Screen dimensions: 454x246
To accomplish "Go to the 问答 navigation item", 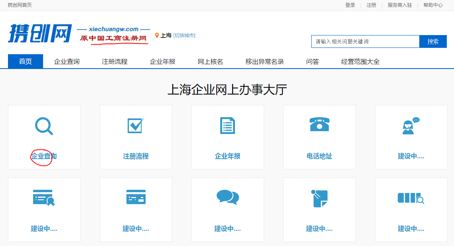I will 312,61.
